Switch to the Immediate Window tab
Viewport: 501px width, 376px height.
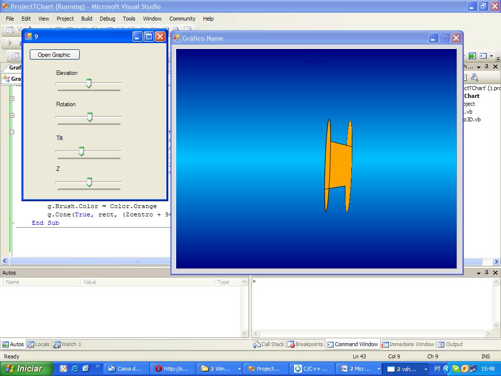408,344
